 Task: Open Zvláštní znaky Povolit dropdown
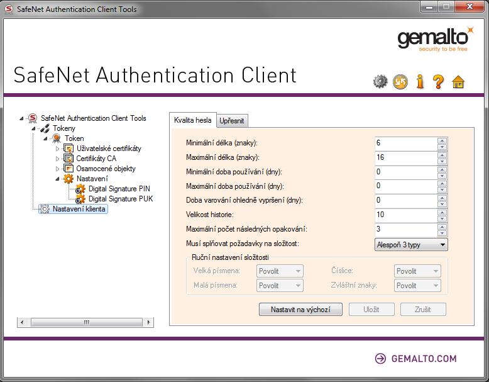417,286
